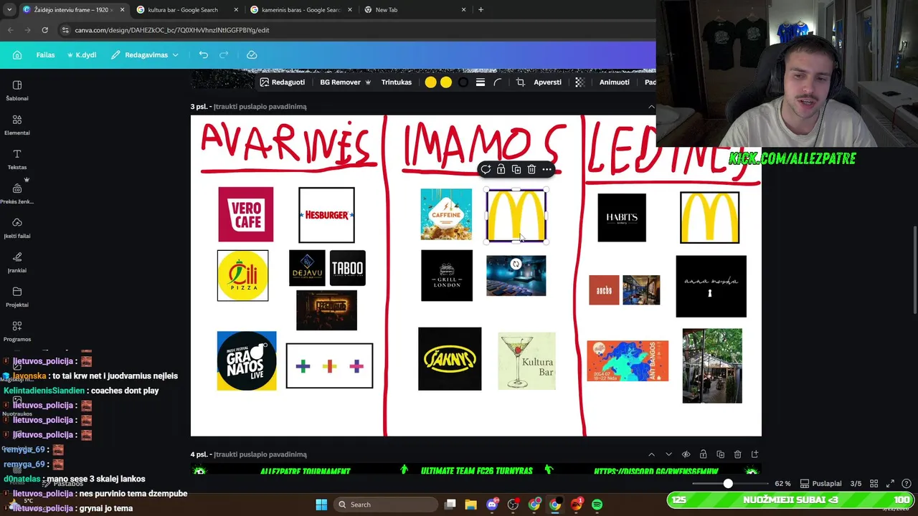
Task: Open transparency checkerboard option
Action: [x=579, y=82]
